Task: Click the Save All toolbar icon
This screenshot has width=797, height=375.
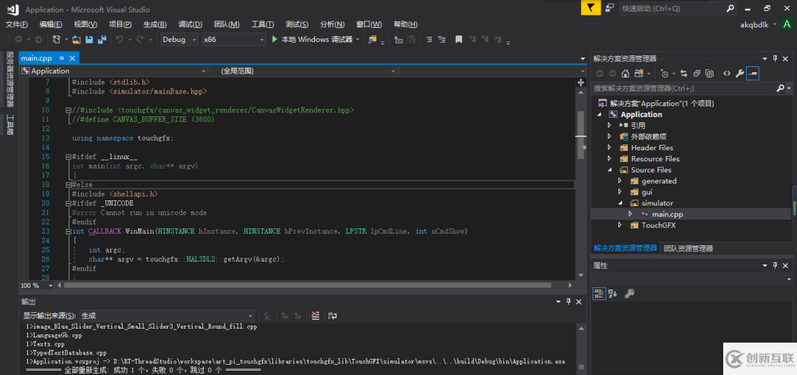Action: coord(100,40)
